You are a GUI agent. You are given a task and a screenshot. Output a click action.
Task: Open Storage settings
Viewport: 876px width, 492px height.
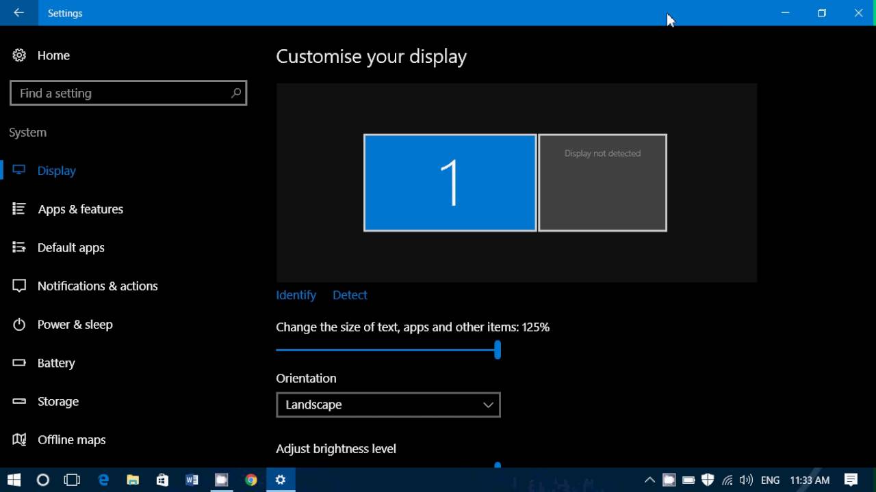[x=58, y=401]
